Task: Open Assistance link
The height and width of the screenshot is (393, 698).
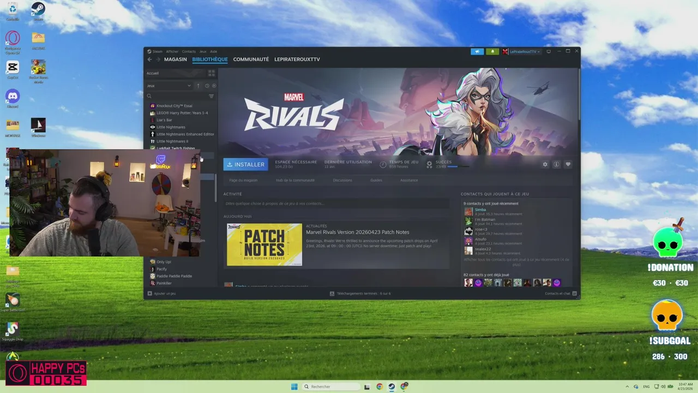Action: (409, 180)
